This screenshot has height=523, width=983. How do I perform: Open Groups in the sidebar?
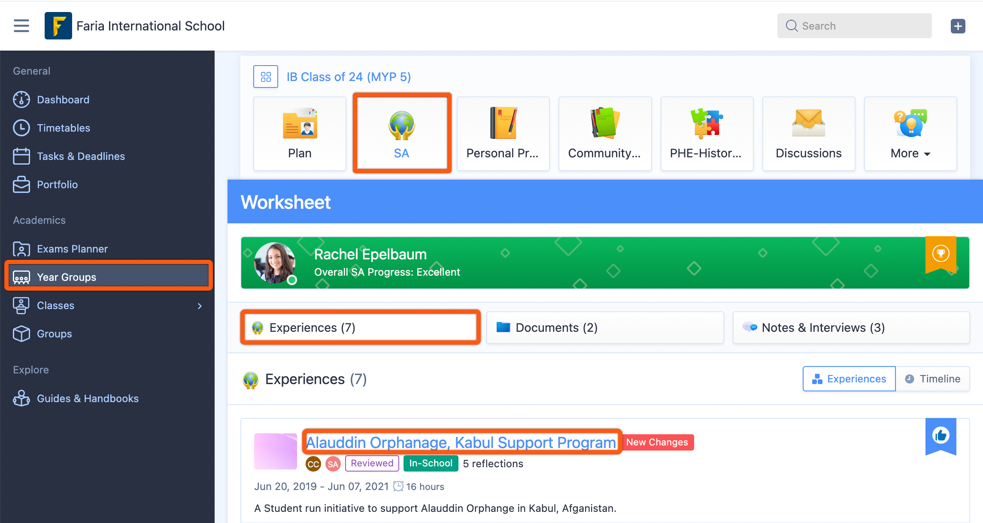54,334
